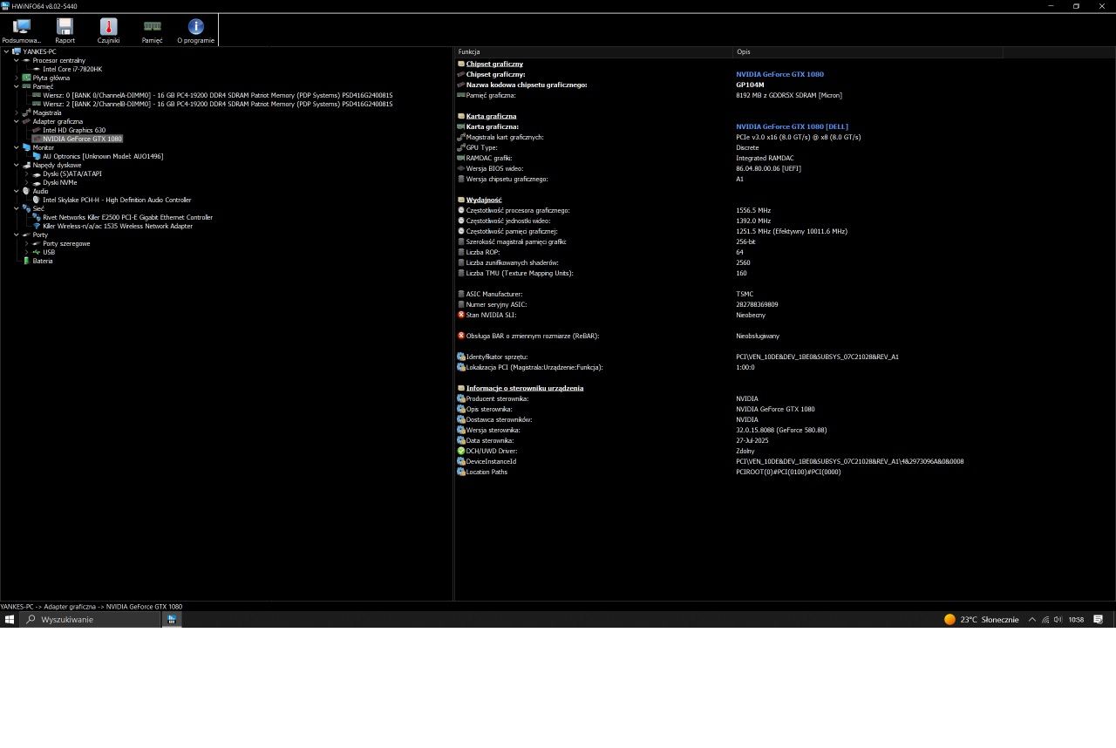Click the Location Paths row label
Screen dimensions: 1116x748
487,472
